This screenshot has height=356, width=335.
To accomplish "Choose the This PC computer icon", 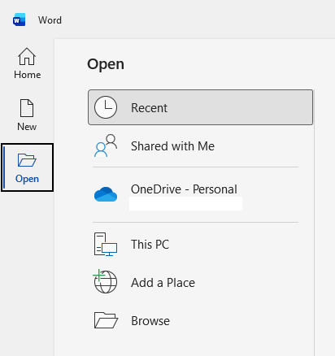I will click(x=106, y=244).
